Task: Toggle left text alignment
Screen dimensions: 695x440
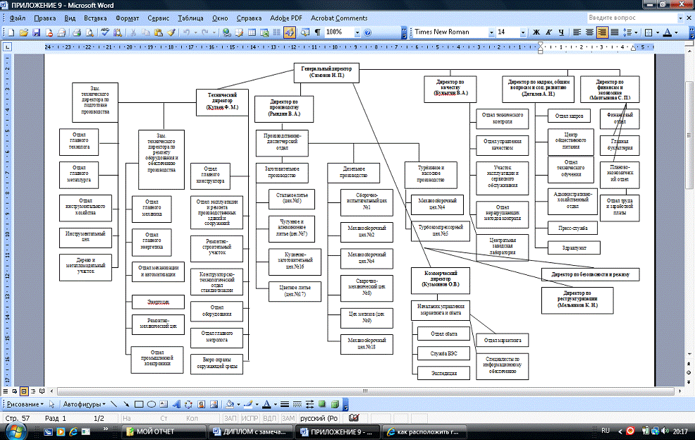Action: tap(577, 32)
